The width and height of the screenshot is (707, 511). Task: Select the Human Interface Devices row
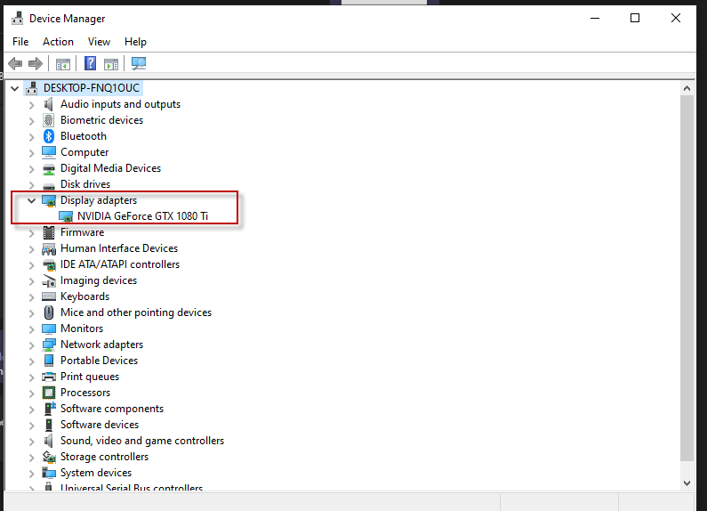[x=119, y=248]
